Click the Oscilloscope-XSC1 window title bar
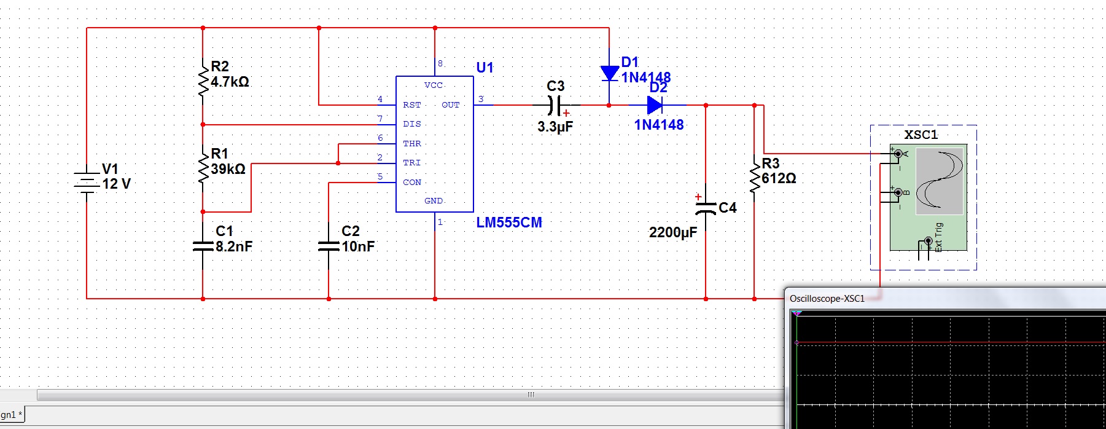 [946, 298]
